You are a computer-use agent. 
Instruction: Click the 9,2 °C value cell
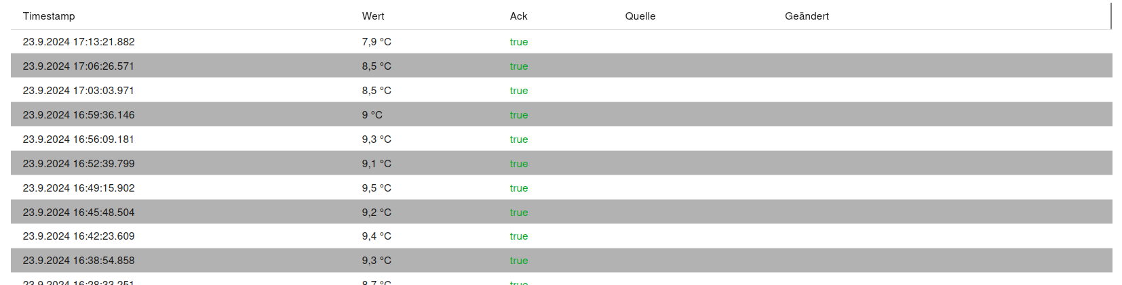[x=376, y=212]
